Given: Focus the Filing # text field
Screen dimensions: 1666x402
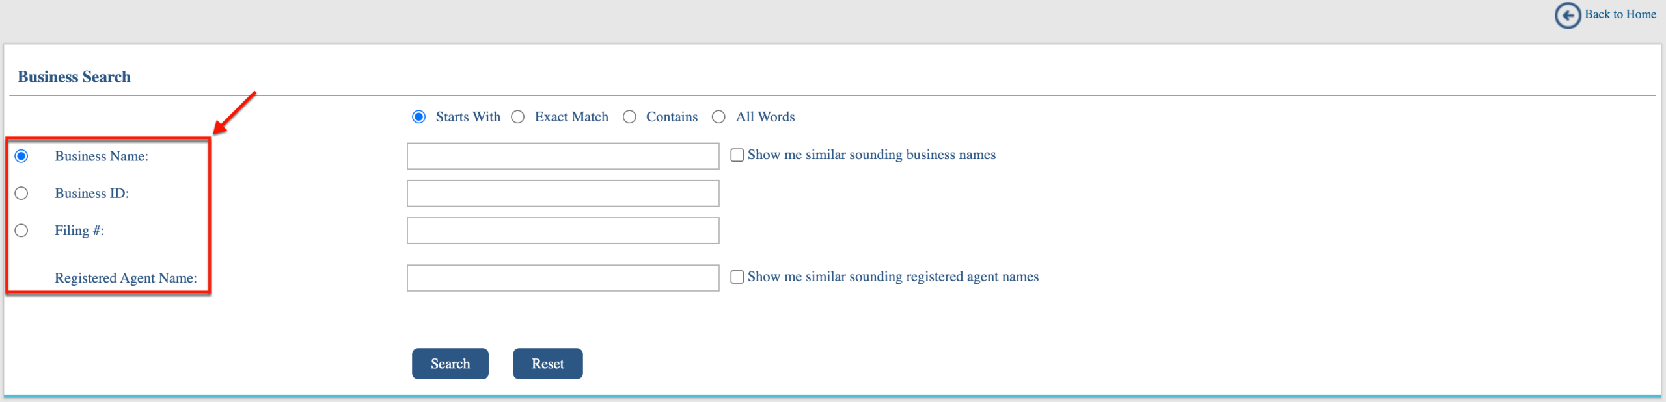Looking at the screenshot, I should click(563, 231).
